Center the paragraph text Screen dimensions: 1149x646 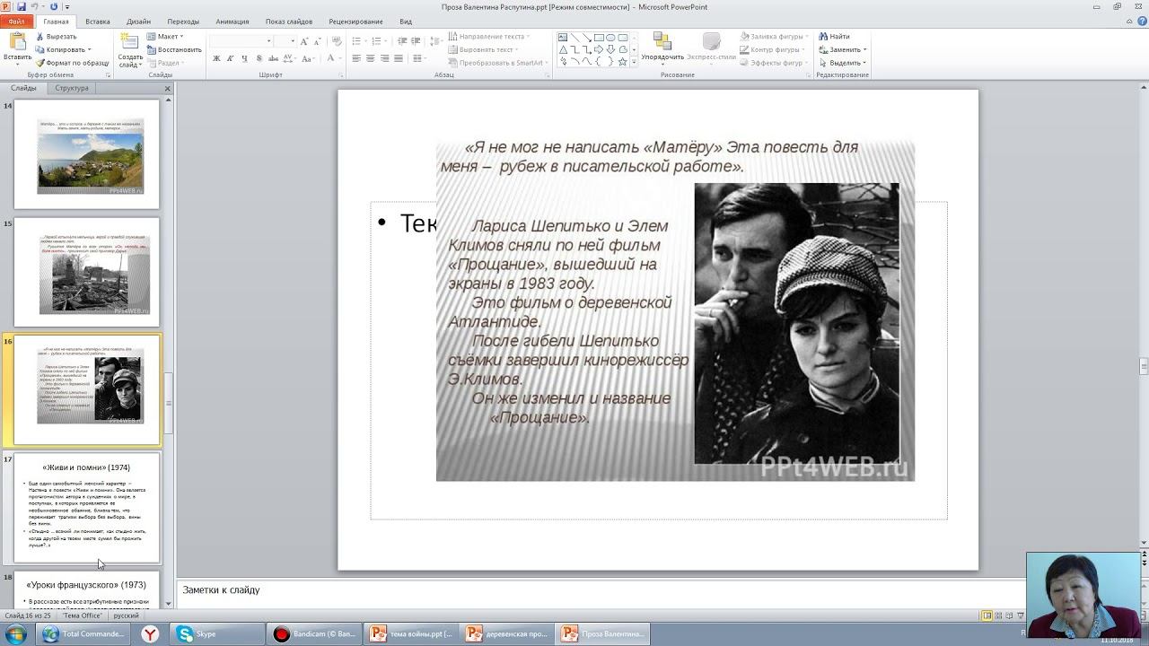click(371, 58)
